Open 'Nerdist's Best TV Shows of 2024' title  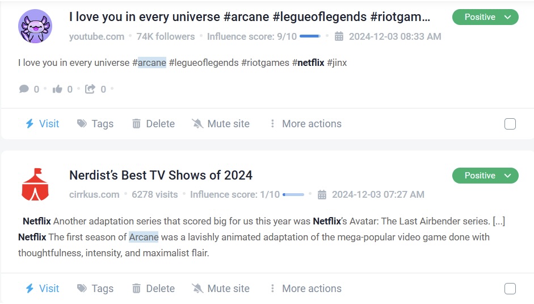point(161,176)
